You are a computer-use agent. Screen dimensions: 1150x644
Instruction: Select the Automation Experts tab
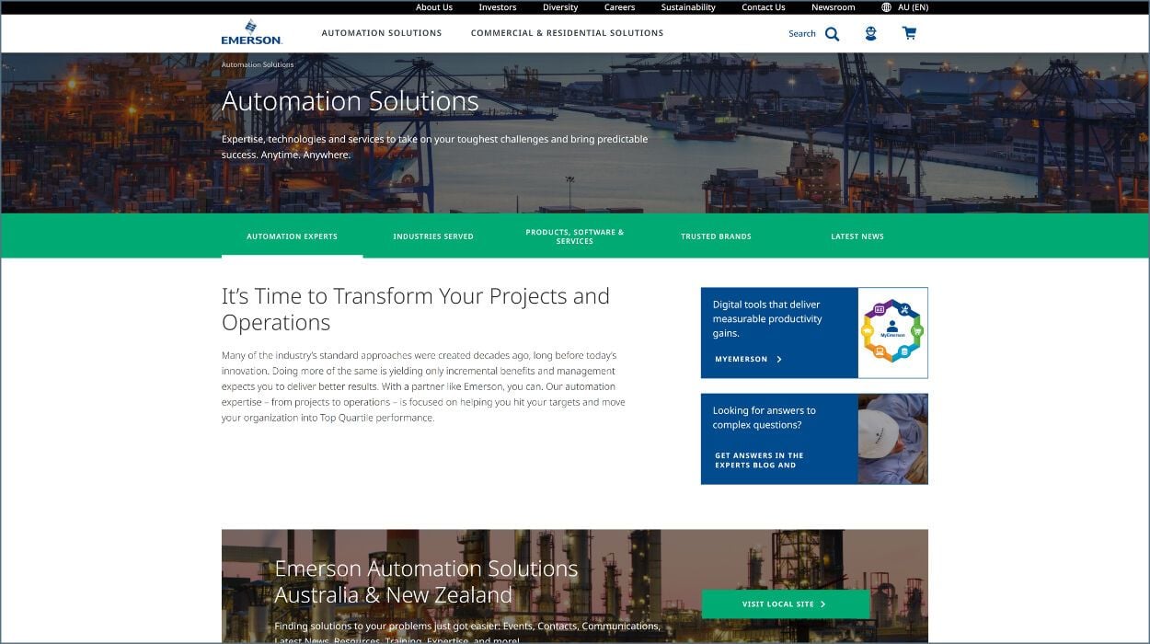292,236
